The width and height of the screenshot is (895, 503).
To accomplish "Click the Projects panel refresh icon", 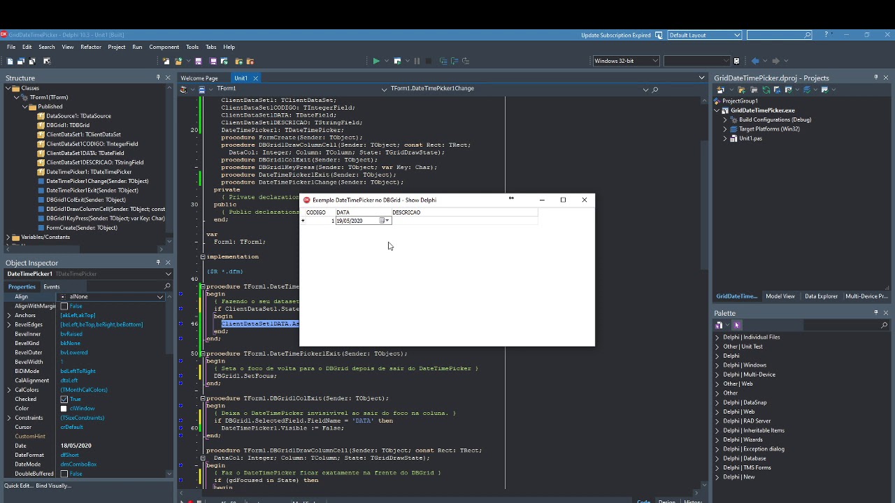I will 766,89.
